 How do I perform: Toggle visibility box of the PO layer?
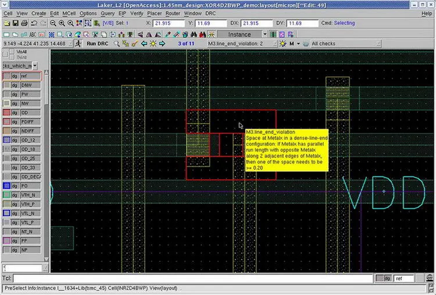(x=6, y=186)
